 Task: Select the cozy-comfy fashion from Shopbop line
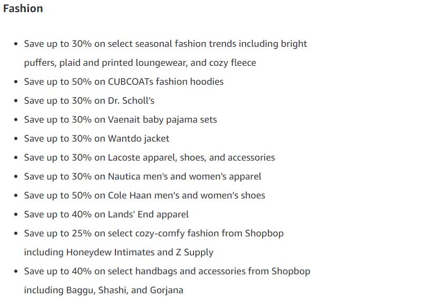coord(154,233)
